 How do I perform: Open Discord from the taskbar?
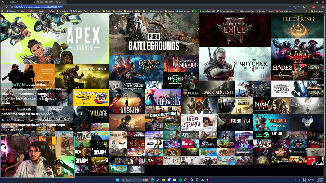pyautogui.click(x=169, y=180)
